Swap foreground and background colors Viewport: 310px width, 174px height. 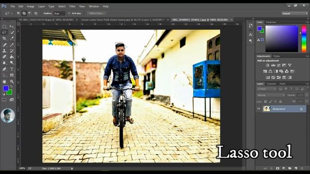pyautogui.click(x=11, y=87)
